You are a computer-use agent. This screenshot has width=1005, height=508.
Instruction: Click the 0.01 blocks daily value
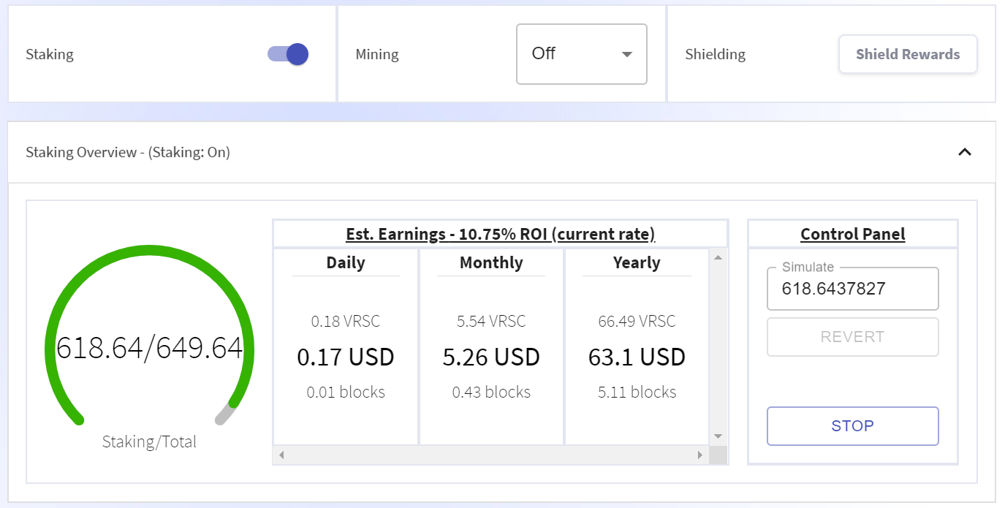pos(346,392)
